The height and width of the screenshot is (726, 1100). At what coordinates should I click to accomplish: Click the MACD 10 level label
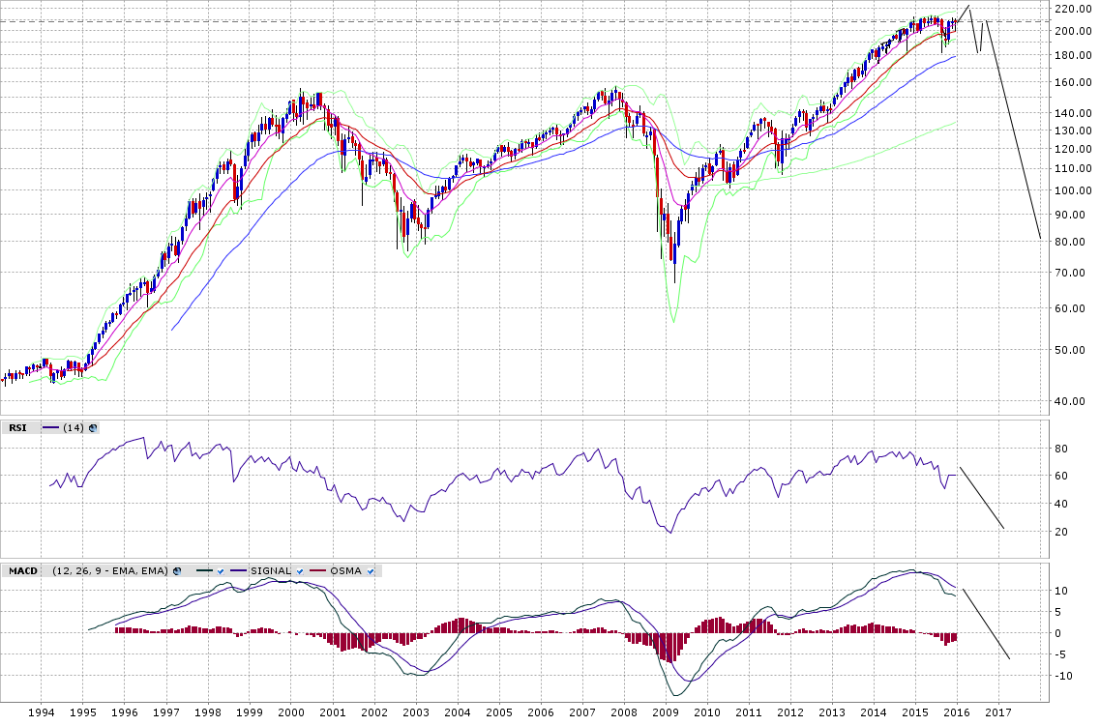[1061, 591]
